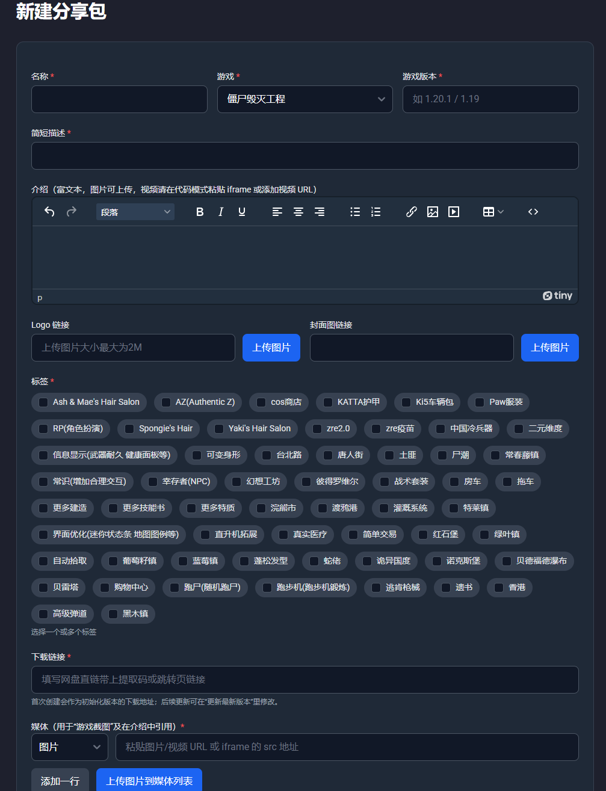Enable the 真实医疗 tag checkbox
Screen dimensions: 606x791
(x=283, y=535)
